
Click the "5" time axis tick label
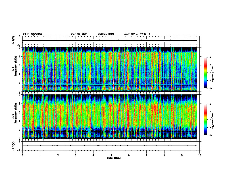point(111,155)
